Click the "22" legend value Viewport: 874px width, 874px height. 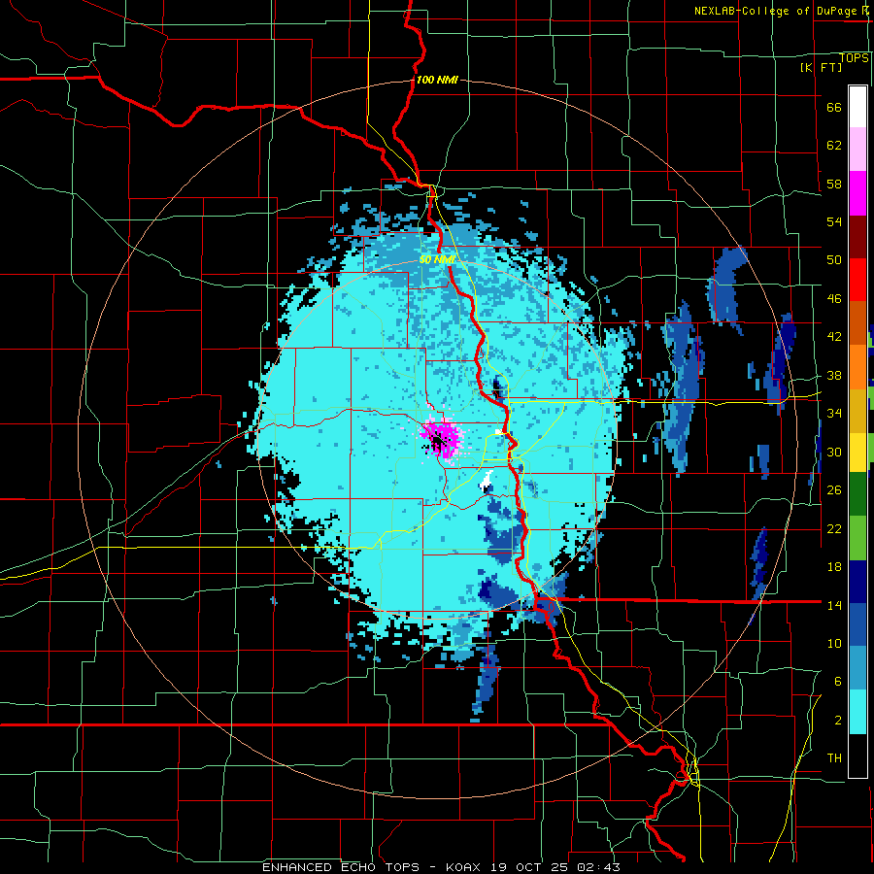pyautogui.click(x=834, y=528)
